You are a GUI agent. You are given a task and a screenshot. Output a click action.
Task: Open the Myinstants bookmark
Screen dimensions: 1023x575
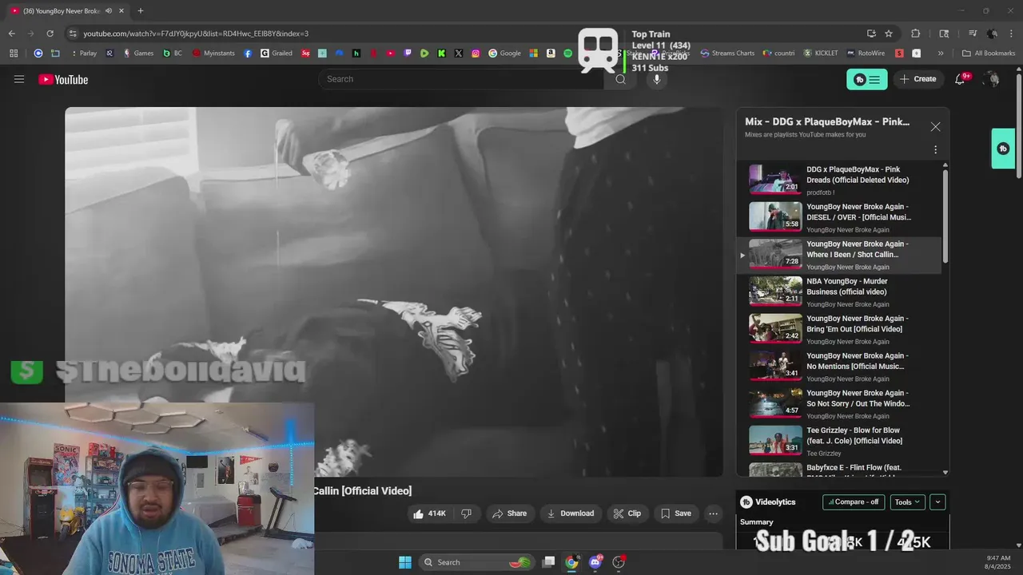click(214, 54)
